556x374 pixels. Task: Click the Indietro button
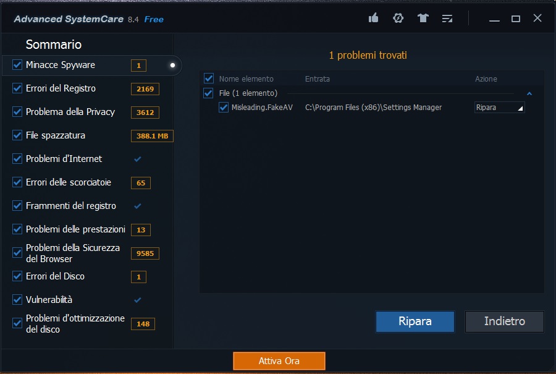[x=505, y=321]
